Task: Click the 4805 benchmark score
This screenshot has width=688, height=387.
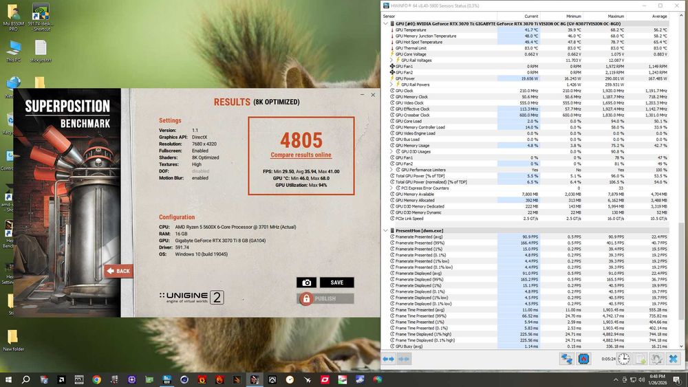Action: point(301,140)
